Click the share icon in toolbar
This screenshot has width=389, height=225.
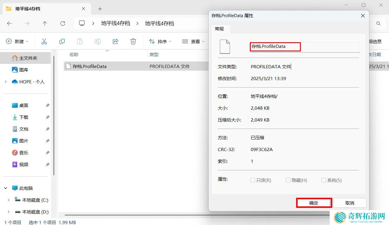(115, 41)
